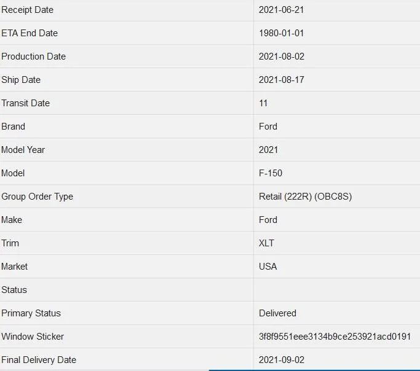
Task: Select the Production Date value 2021-08-02
Action: pyautogui.click(x=282, y=57)
